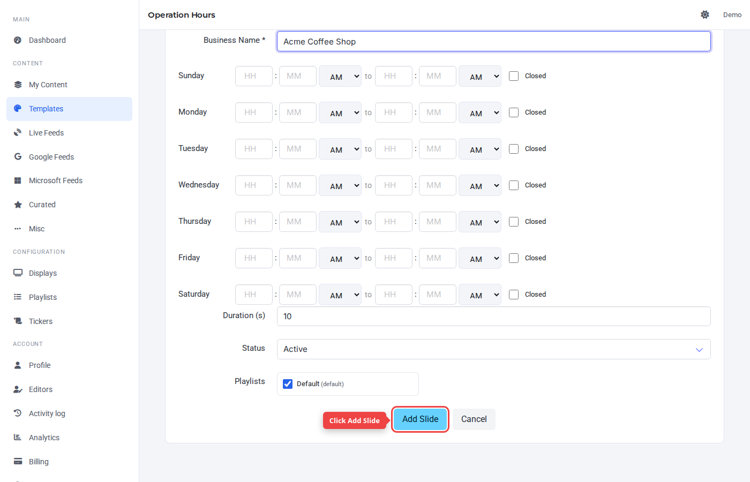Click the Cancel button
The width and height of the screenshot is (750, 482).
pyautogui.click(x=474, y=419)
